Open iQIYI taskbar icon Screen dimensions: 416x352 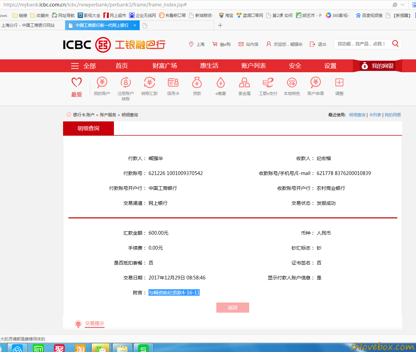point(38,348)
